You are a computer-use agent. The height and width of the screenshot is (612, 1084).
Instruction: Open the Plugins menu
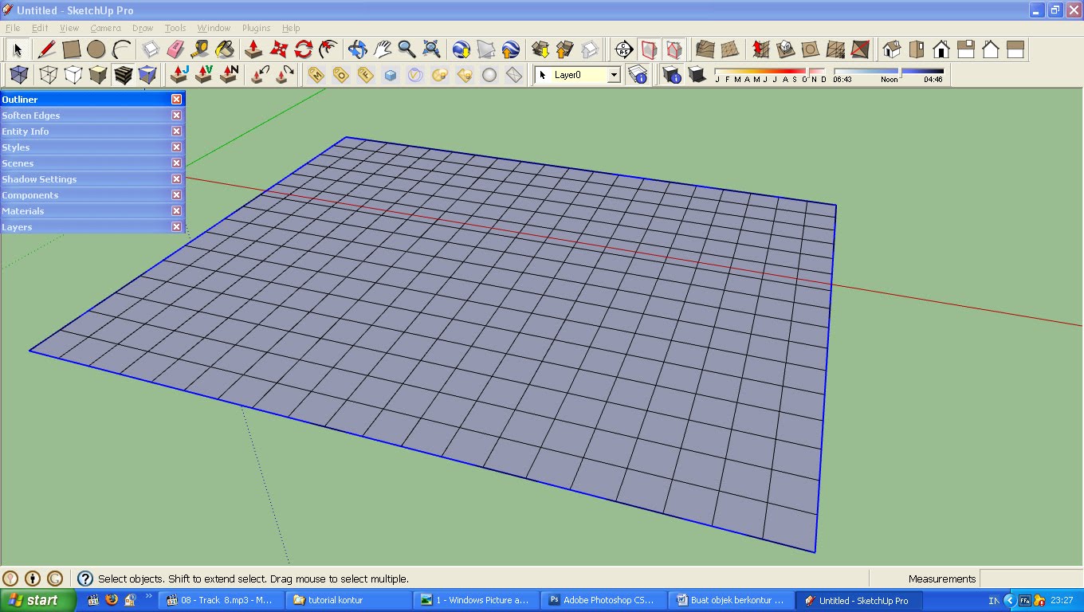pyautogui.click(x=256, y=28)
